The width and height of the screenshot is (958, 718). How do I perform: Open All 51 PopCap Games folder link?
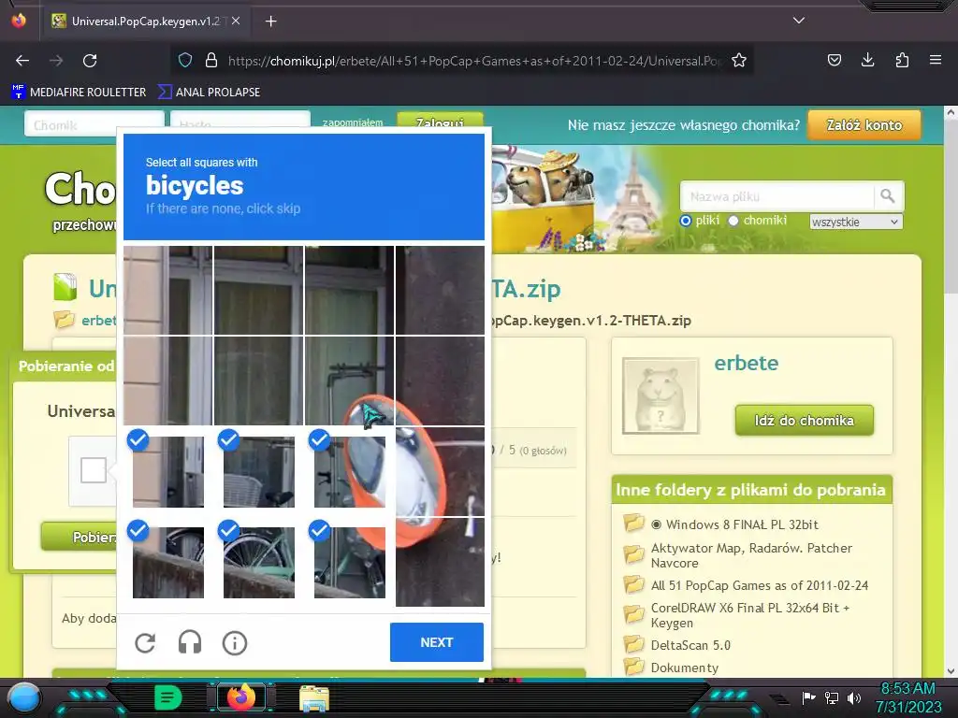[x=760, y=585]
